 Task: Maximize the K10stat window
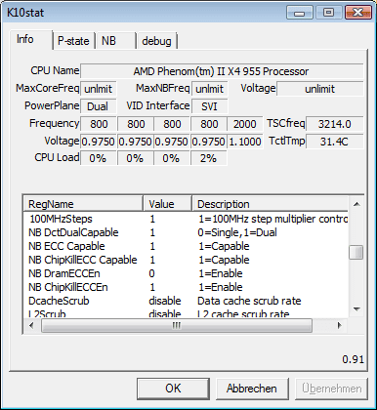tap(328, 13)
